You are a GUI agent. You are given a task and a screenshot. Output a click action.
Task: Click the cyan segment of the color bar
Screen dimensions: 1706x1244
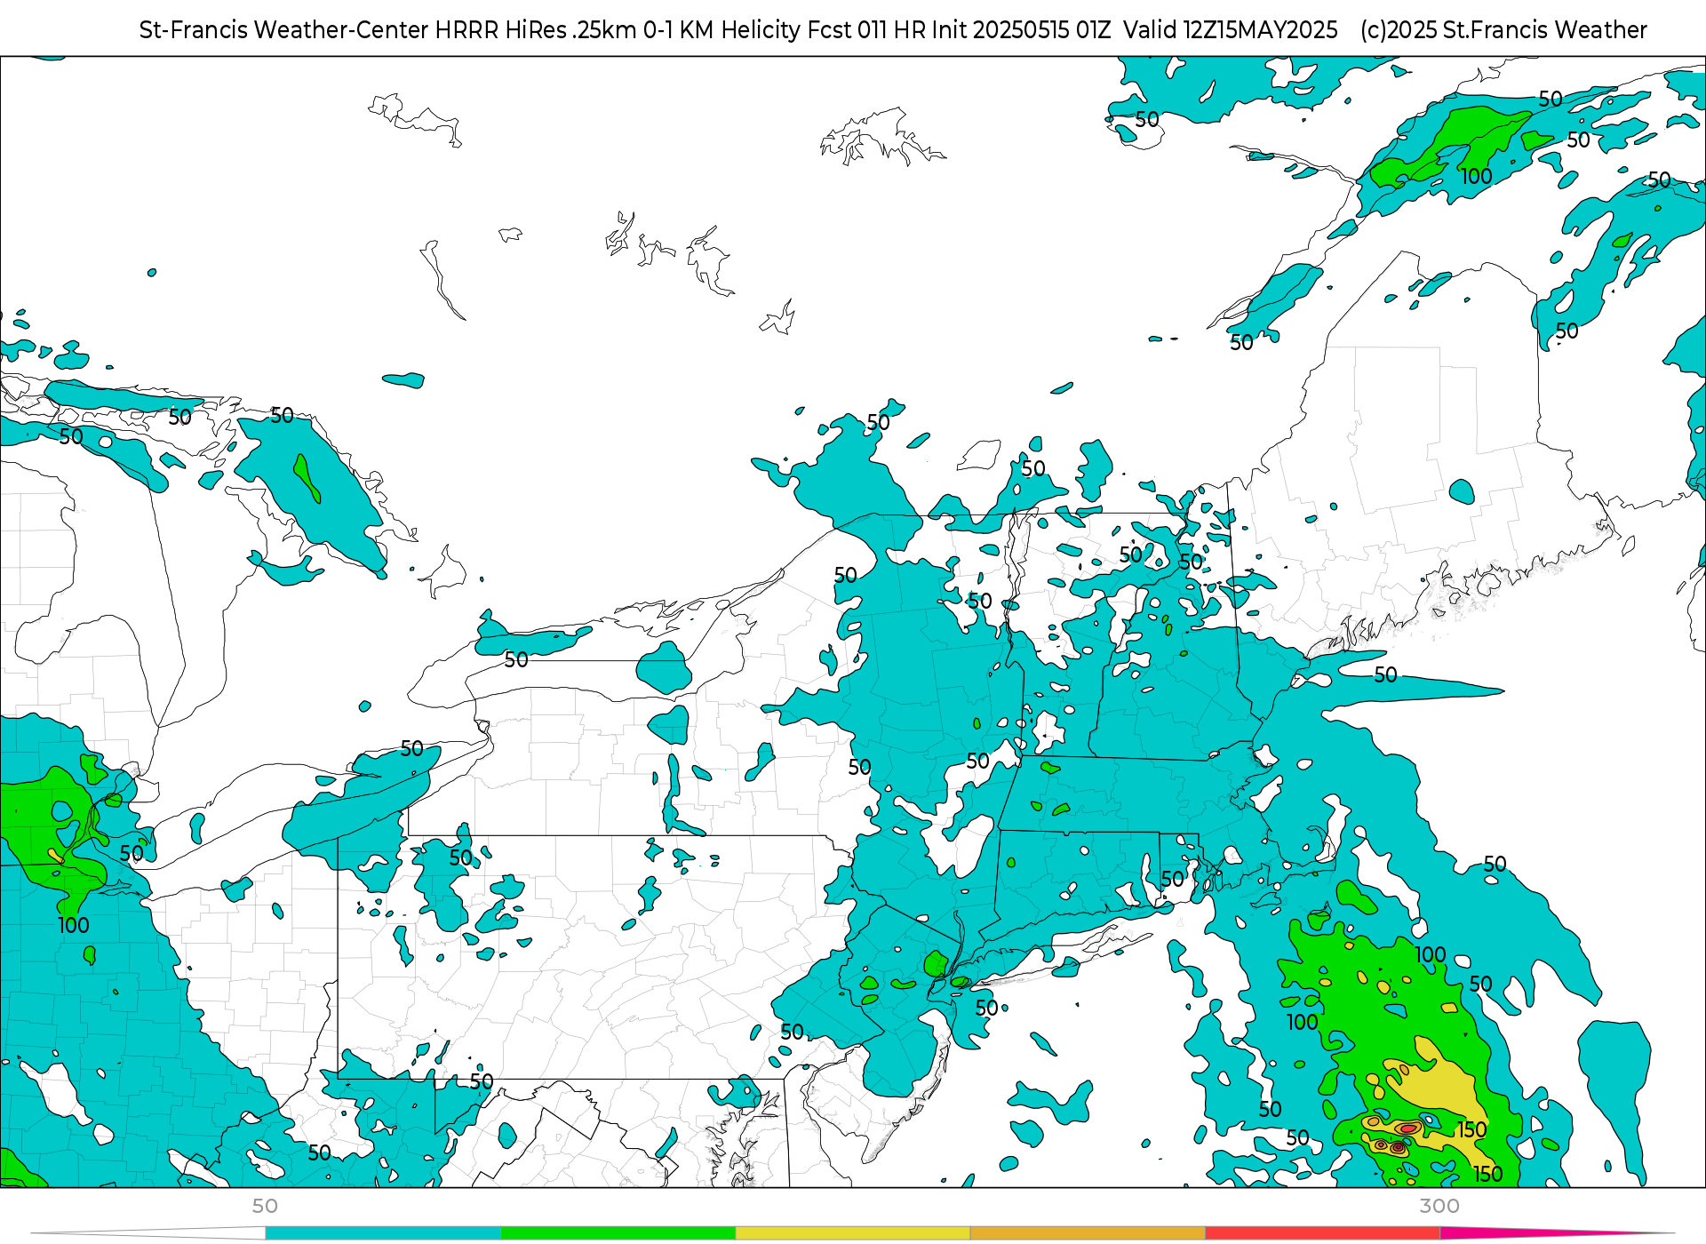(383, 1232)
